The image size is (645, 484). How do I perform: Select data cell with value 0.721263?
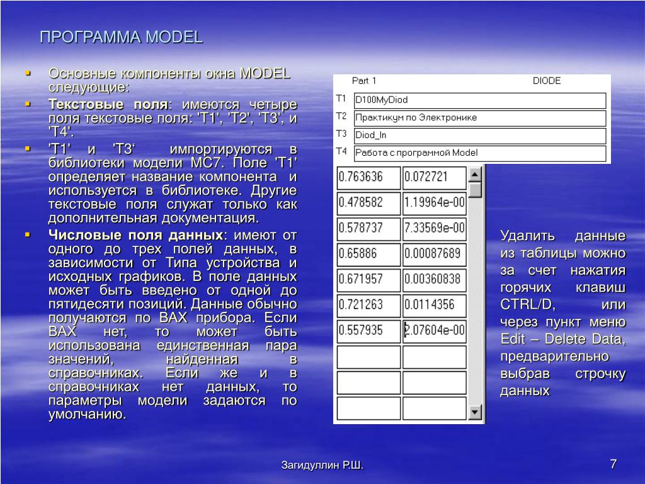tap(368, 305)
